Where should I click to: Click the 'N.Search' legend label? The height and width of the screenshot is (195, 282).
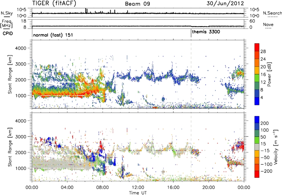click(x=272, y=13)
